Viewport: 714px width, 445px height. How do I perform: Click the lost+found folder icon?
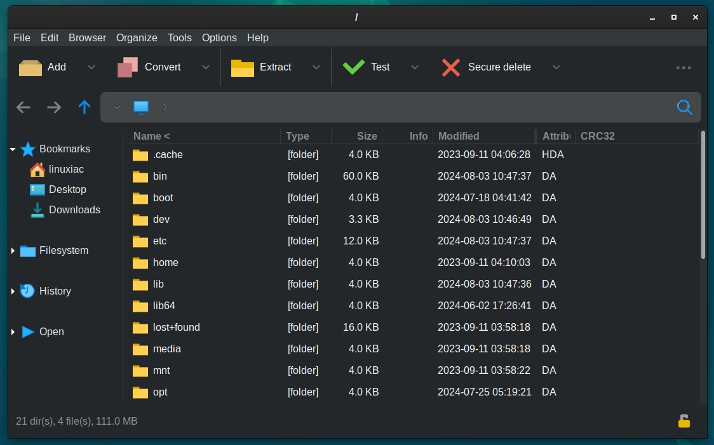[x=140, y=328]
